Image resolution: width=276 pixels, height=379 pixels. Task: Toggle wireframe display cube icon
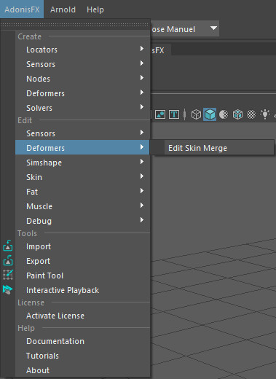(x=196, y=114)
